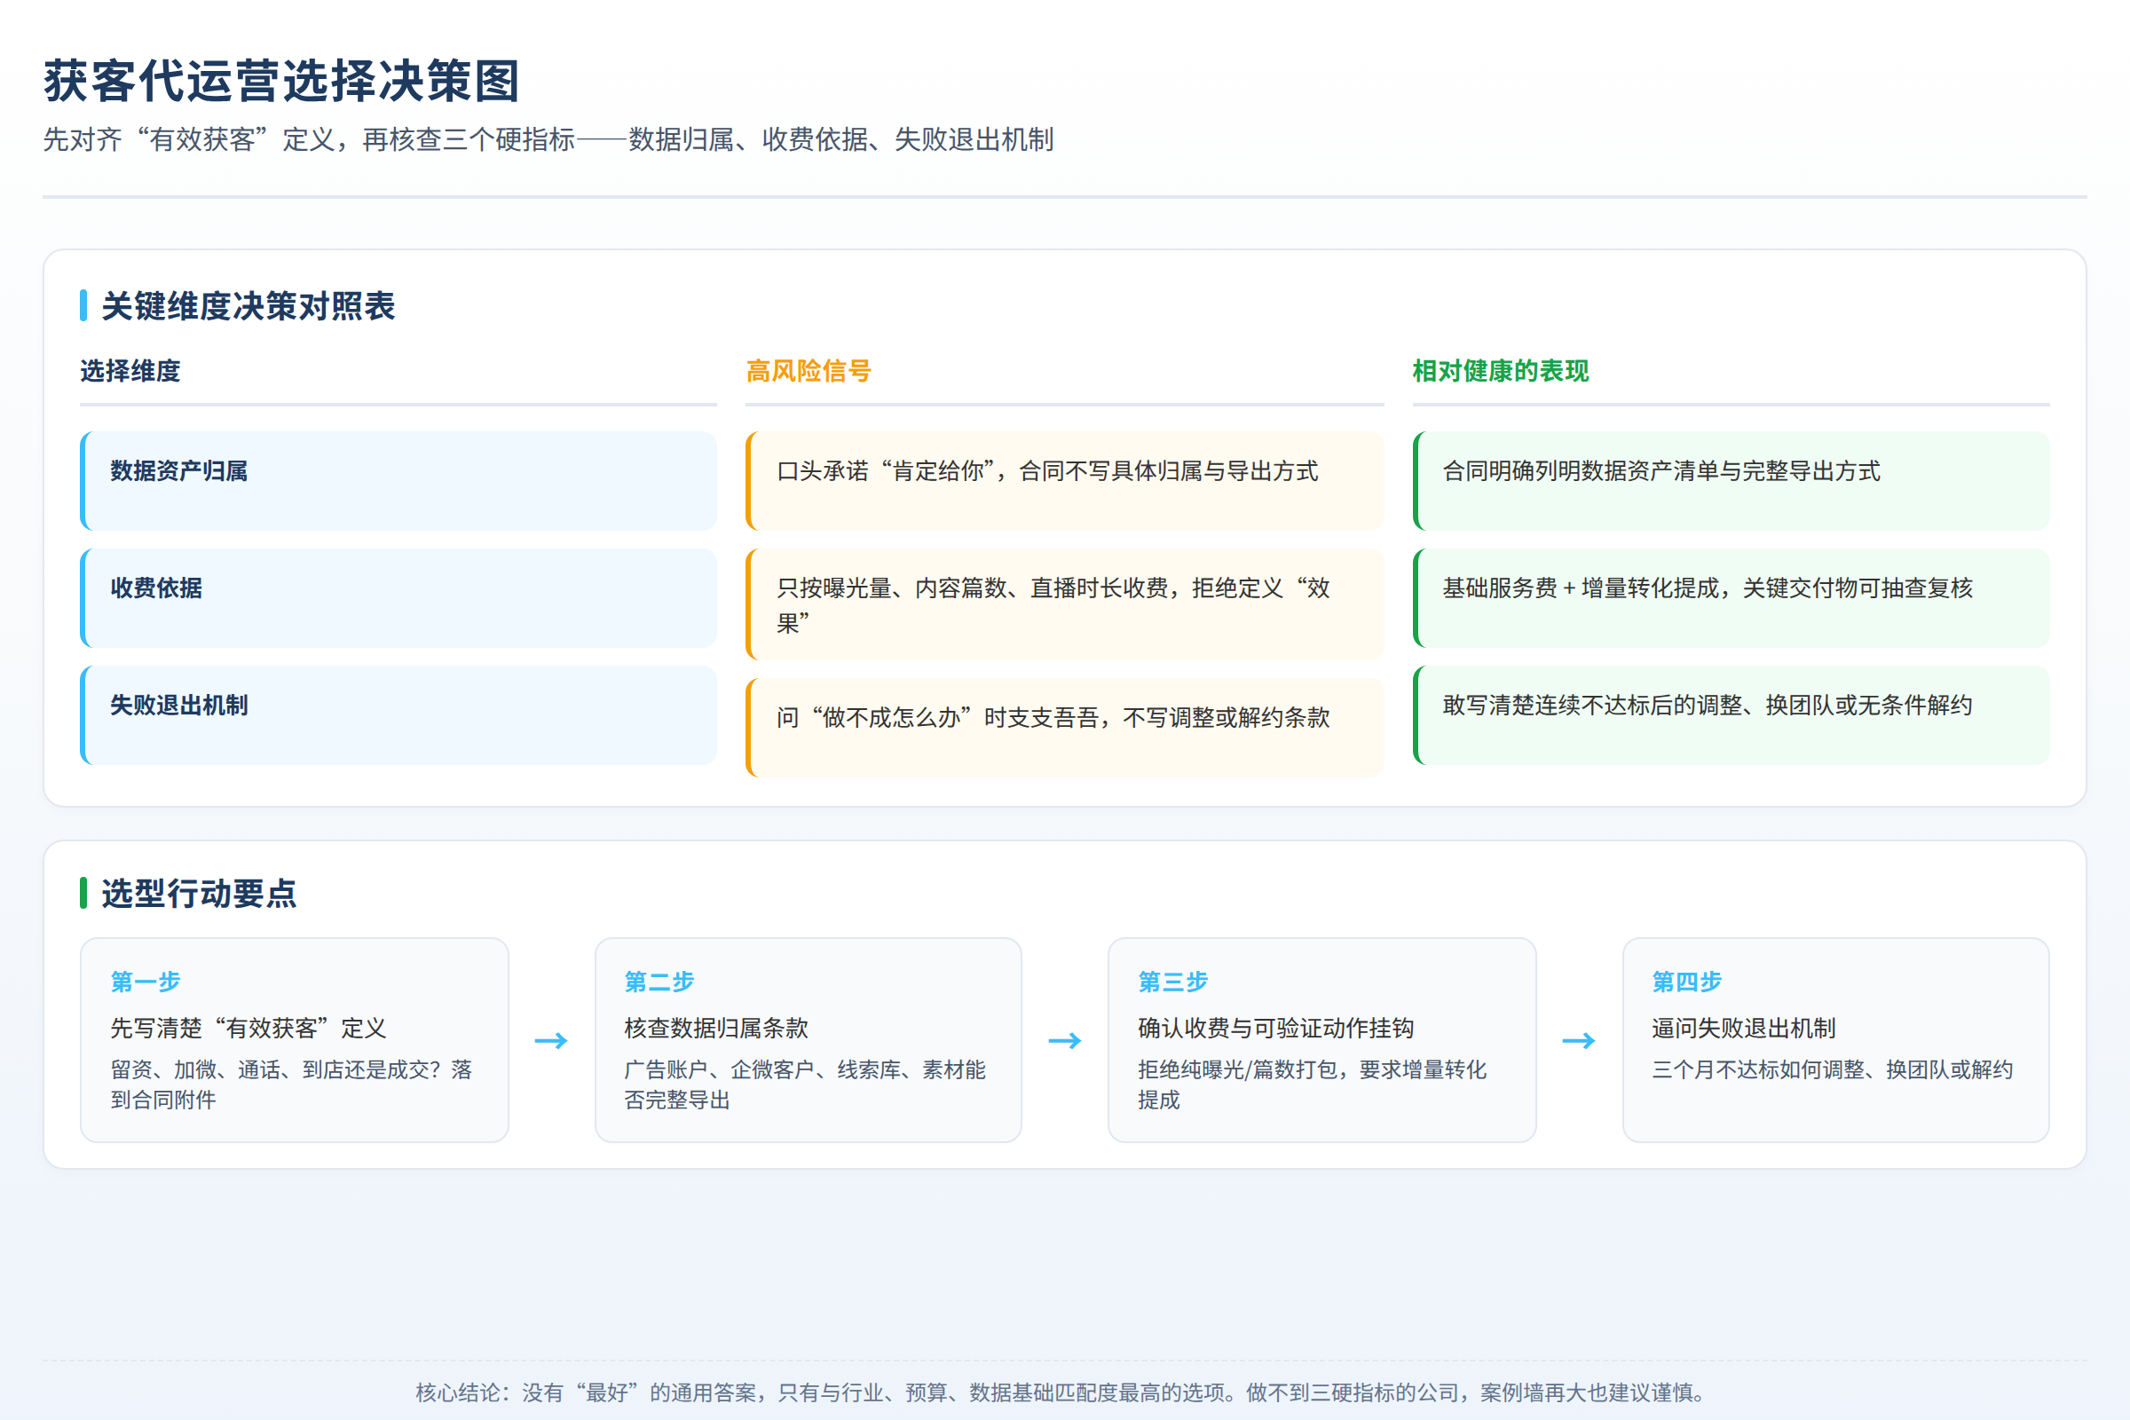Click the risk cell starting 问“做不成怎么办”

point(1065,727)
